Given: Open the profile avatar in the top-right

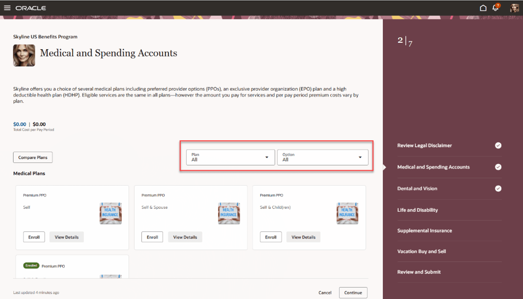Looking at the screenshot, I should [514, 7].
